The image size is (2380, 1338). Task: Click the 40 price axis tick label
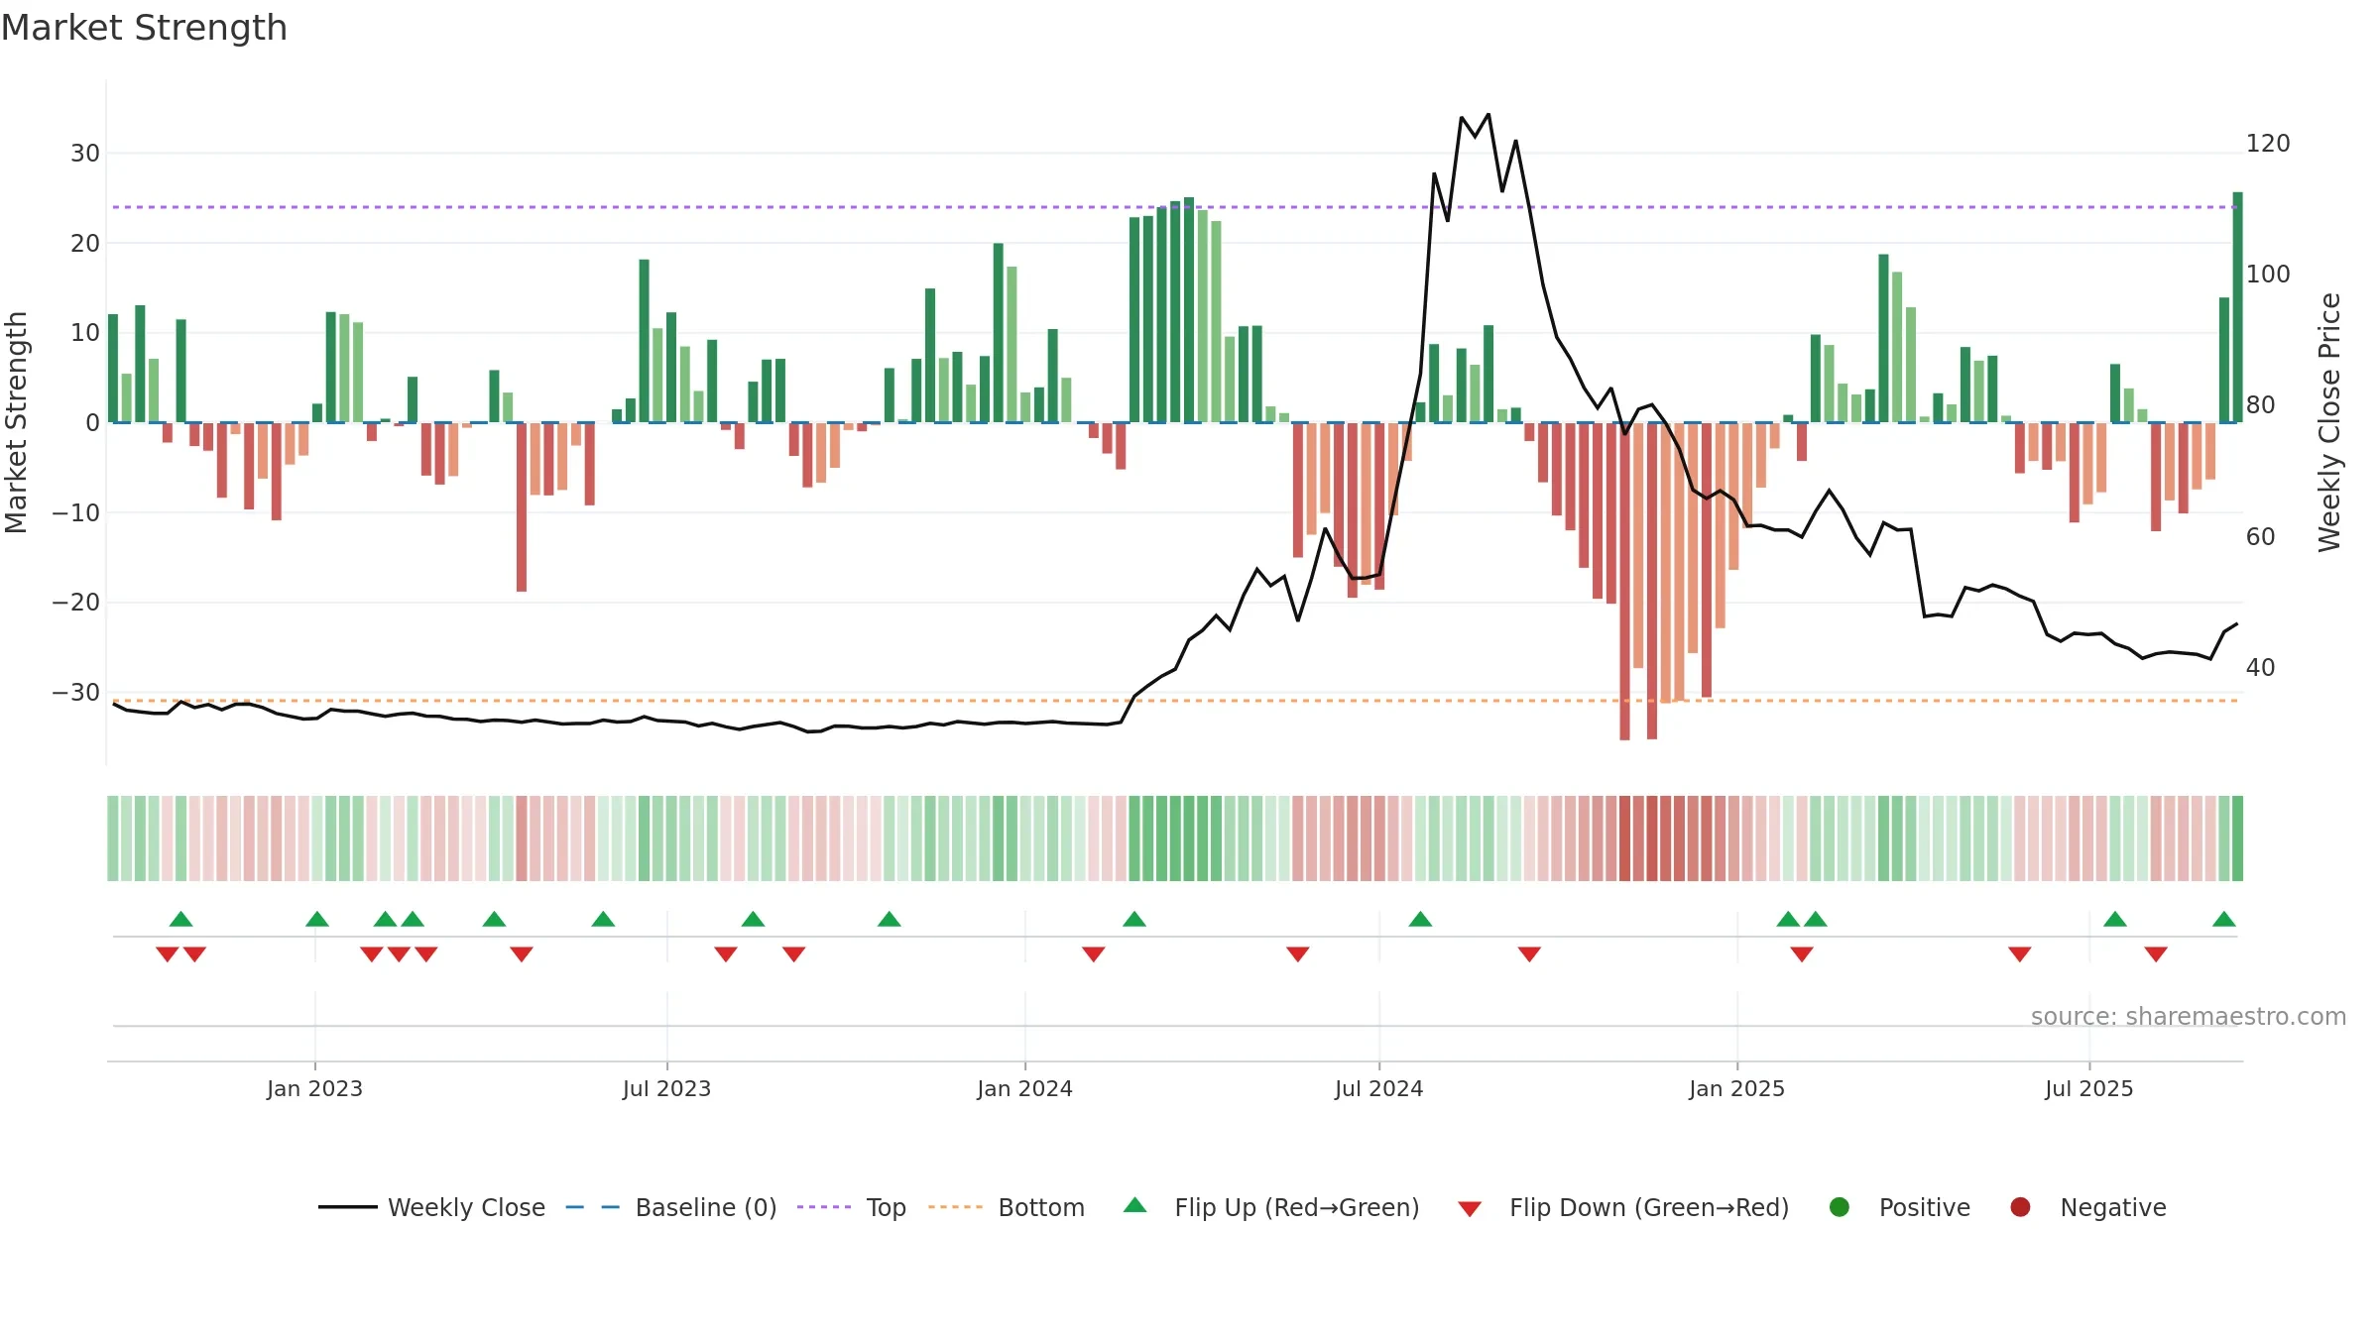[x=2260, y=668]
